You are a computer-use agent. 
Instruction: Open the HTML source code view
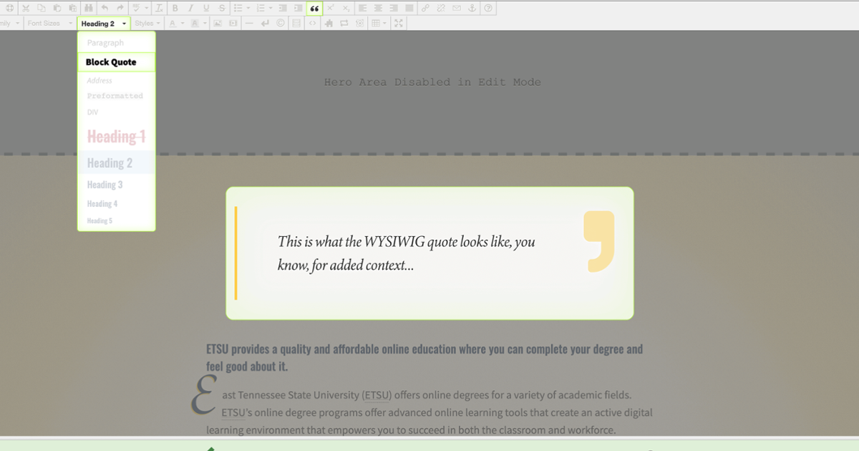(x=311, y=23)
